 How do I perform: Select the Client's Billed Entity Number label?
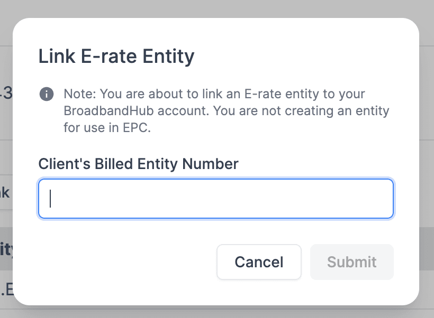[x=138, y=164]
